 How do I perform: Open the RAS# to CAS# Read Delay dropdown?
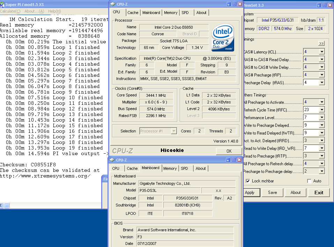(x=322, y=59)
